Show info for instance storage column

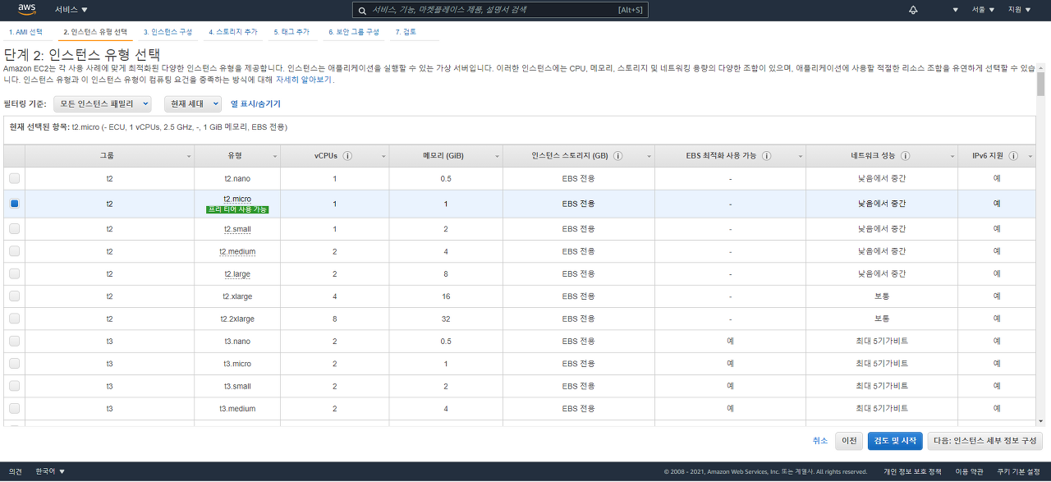(x=617, y=156)
